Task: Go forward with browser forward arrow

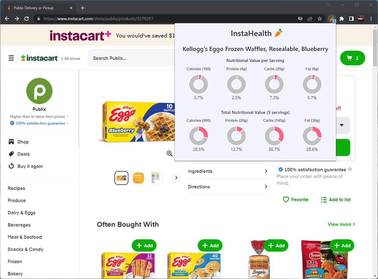Action: [17, 19]
